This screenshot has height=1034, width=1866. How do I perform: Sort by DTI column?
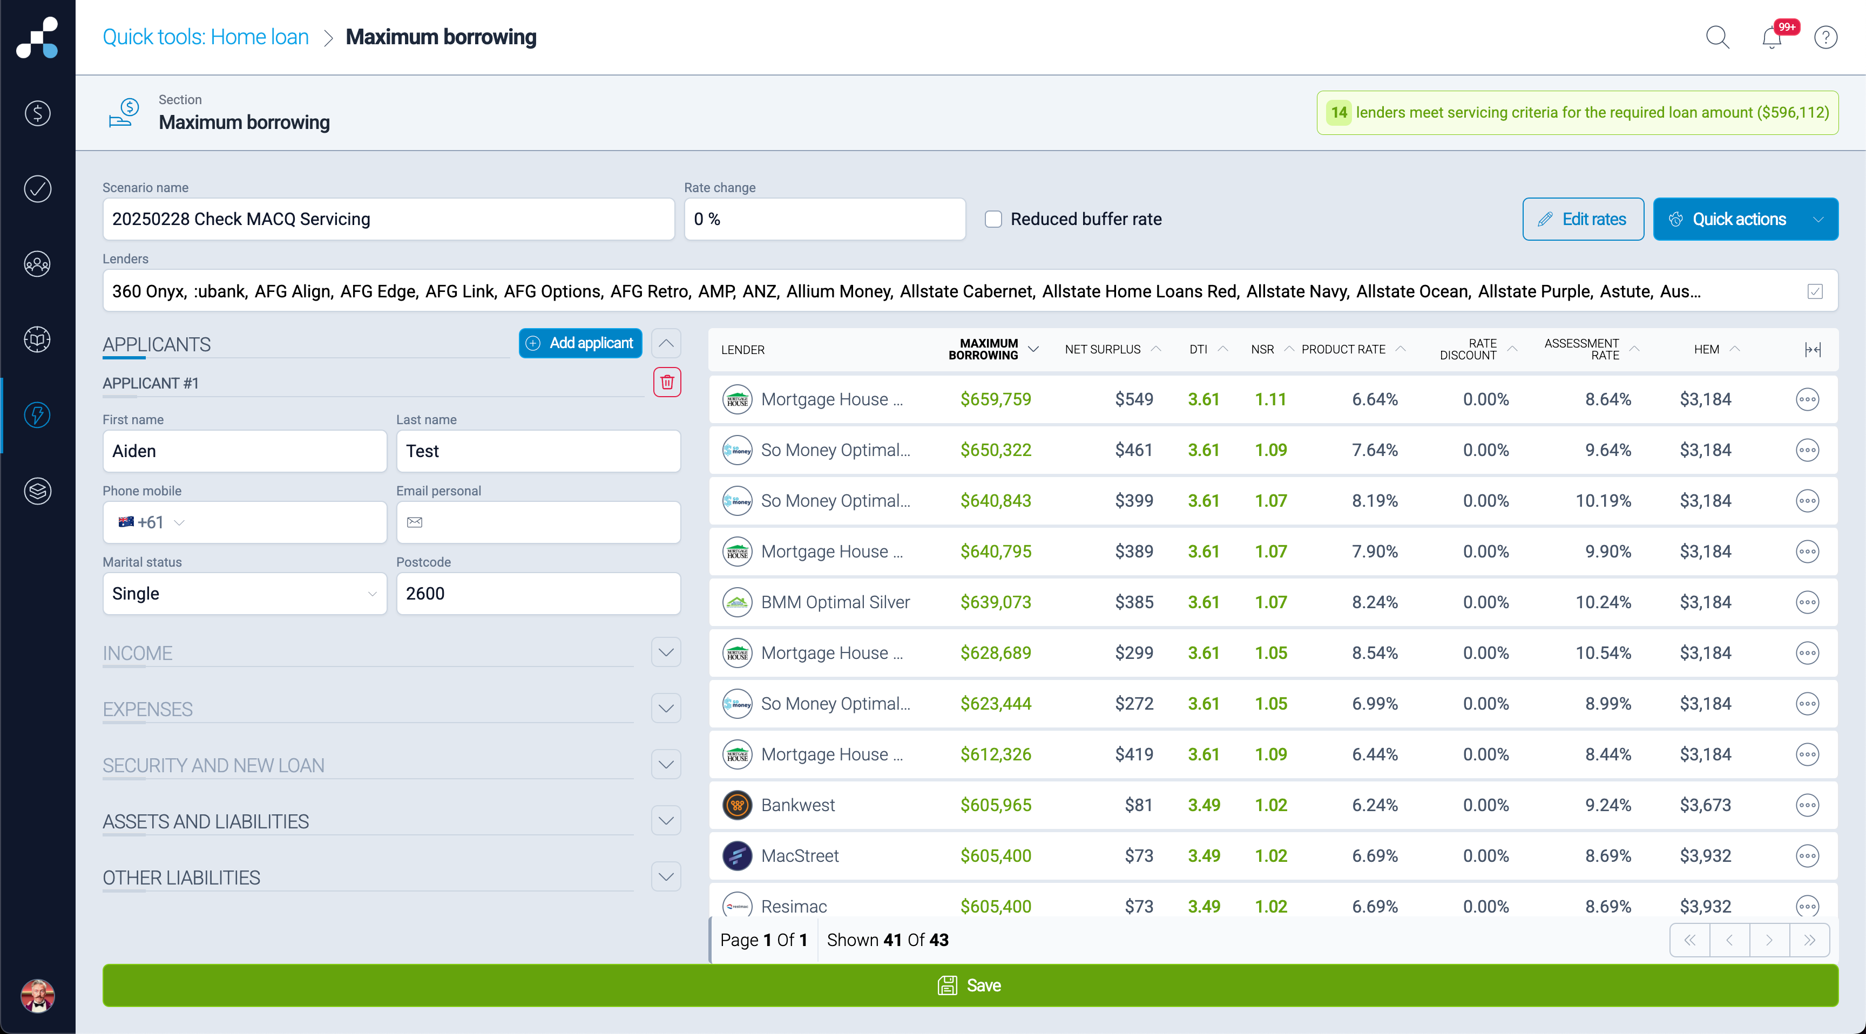click(x=1207, y=350)
